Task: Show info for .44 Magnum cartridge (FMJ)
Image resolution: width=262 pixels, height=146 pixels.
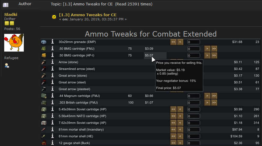Action: coord(52,96)
